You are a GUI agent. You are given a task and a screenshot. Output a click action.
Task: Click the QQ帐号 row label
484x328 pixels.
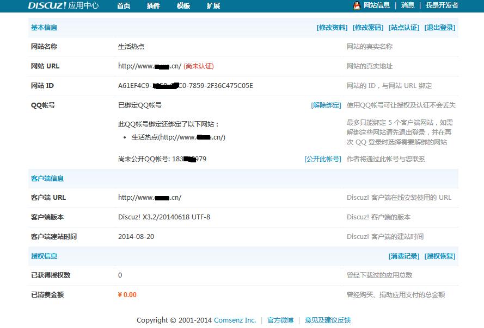click(43, 105)
